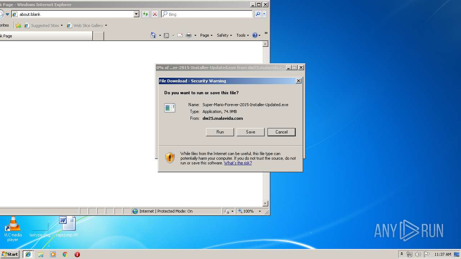
Task: Click the Add to Favorites Bar star icon
Action: point(18,26)
